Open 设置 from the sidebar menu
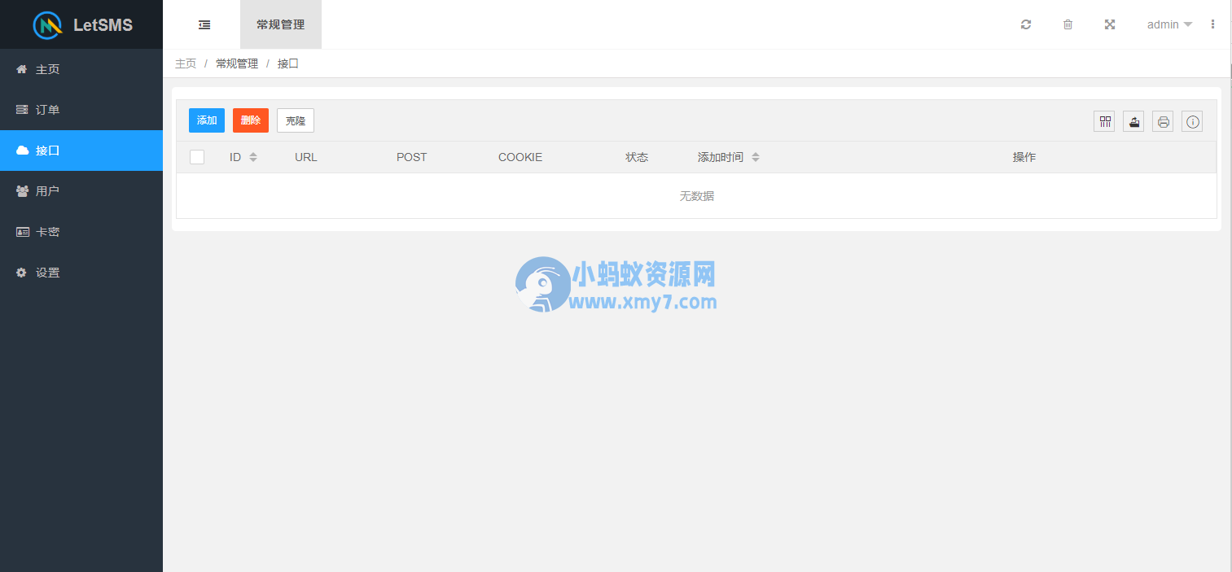1232x572 pixels. pyautogui.click(x=49, y=272)
